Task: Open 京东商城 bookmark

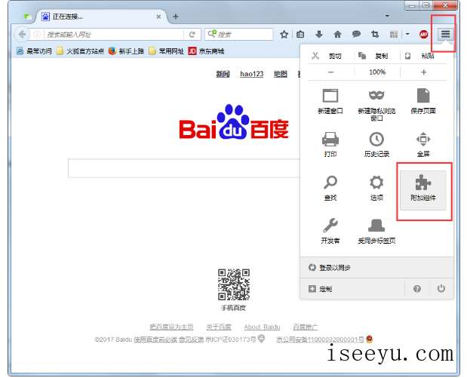Action: click(206, 51)
